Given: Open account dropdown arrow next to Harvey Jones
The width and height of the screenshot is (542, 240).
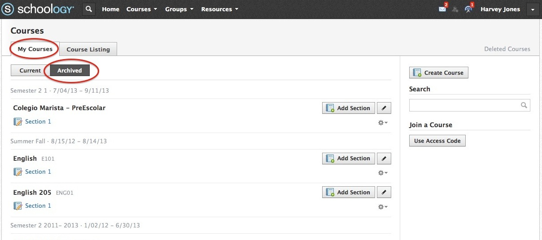Looking at the screenshot, I should click(532, 9).
